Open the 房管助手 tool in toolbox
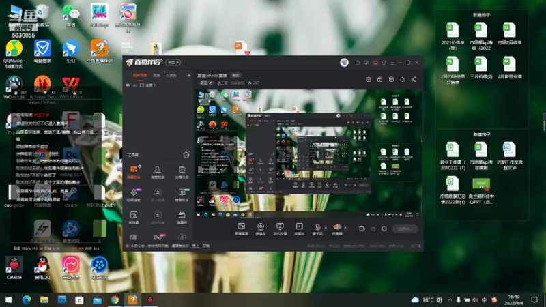Screen dimensions: 546x307 pos(158,172)
